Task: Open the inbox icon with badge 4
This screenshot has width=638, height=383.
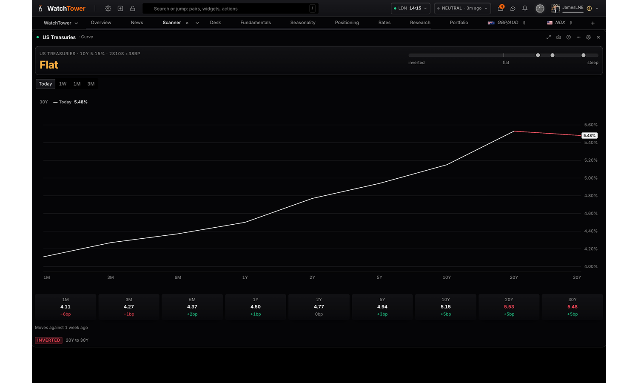Action: 501,8
